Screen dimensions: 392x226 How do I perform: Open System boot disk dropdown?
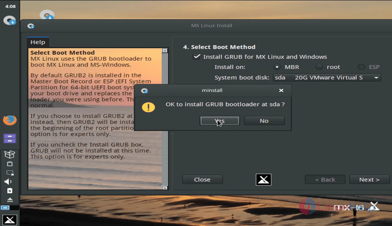click(327, 77)
